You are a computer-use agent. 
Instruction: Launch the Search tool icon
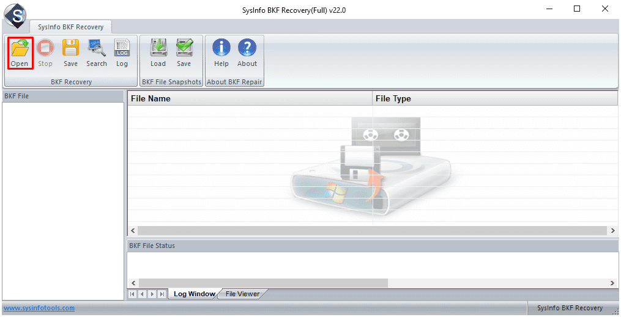point(97,53)
